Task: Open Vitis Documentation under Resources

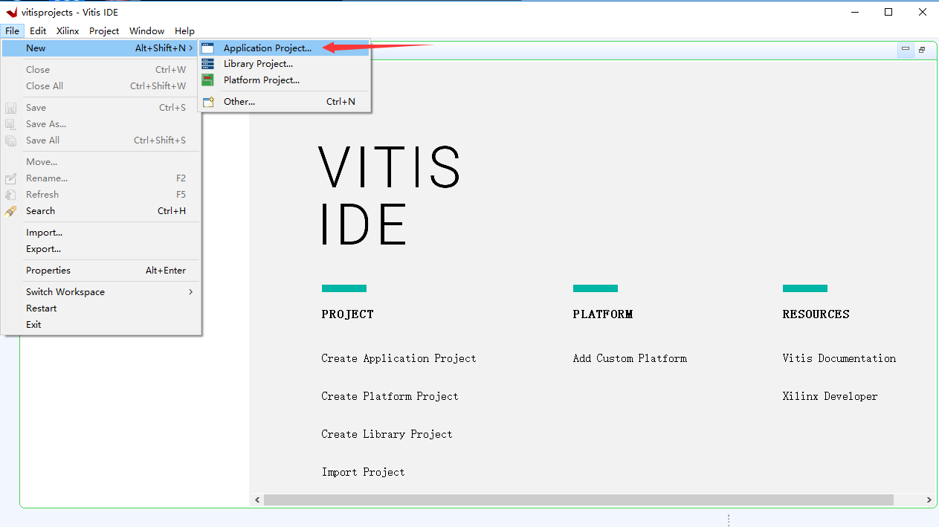Action: [x=839, y=358]
